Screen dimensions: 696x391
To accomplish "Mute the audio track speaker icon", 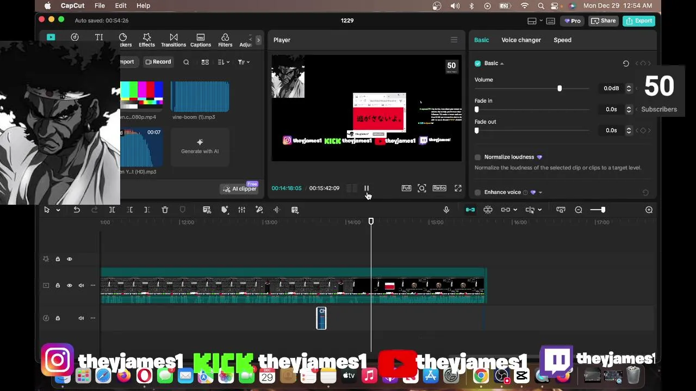I will click(81, 318).
